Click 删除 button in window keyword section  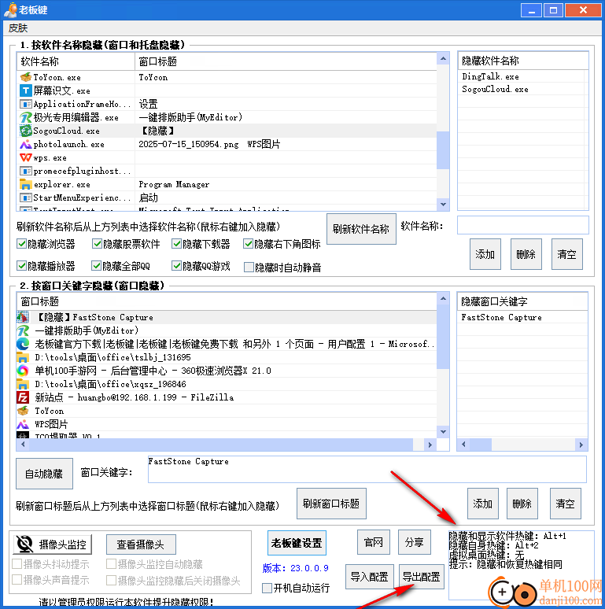click(x=522, y=504)
